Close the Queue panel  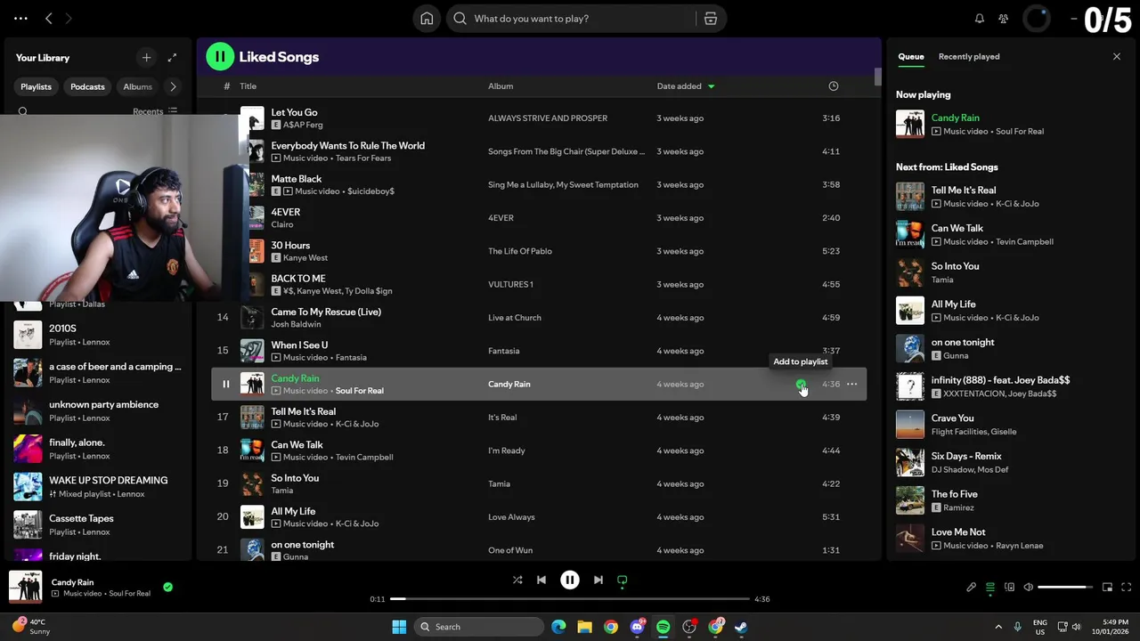[x=1117, y=56]
